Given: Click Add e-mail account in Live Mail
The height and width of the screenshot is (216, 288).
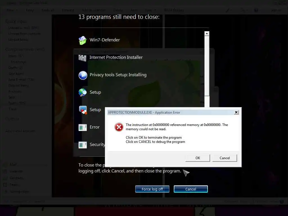Looking at the screenshot, I should tap(20, 131).
